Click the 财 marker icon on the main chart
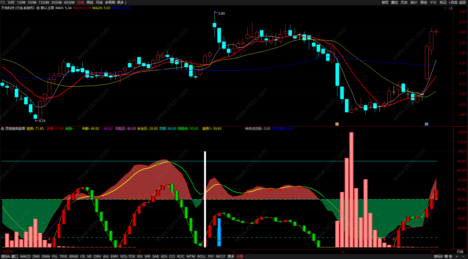Viewport: 468px width, 259px height. (427, 124)
